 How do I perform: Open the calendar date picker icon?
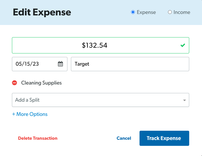click(x=60, y=64)
